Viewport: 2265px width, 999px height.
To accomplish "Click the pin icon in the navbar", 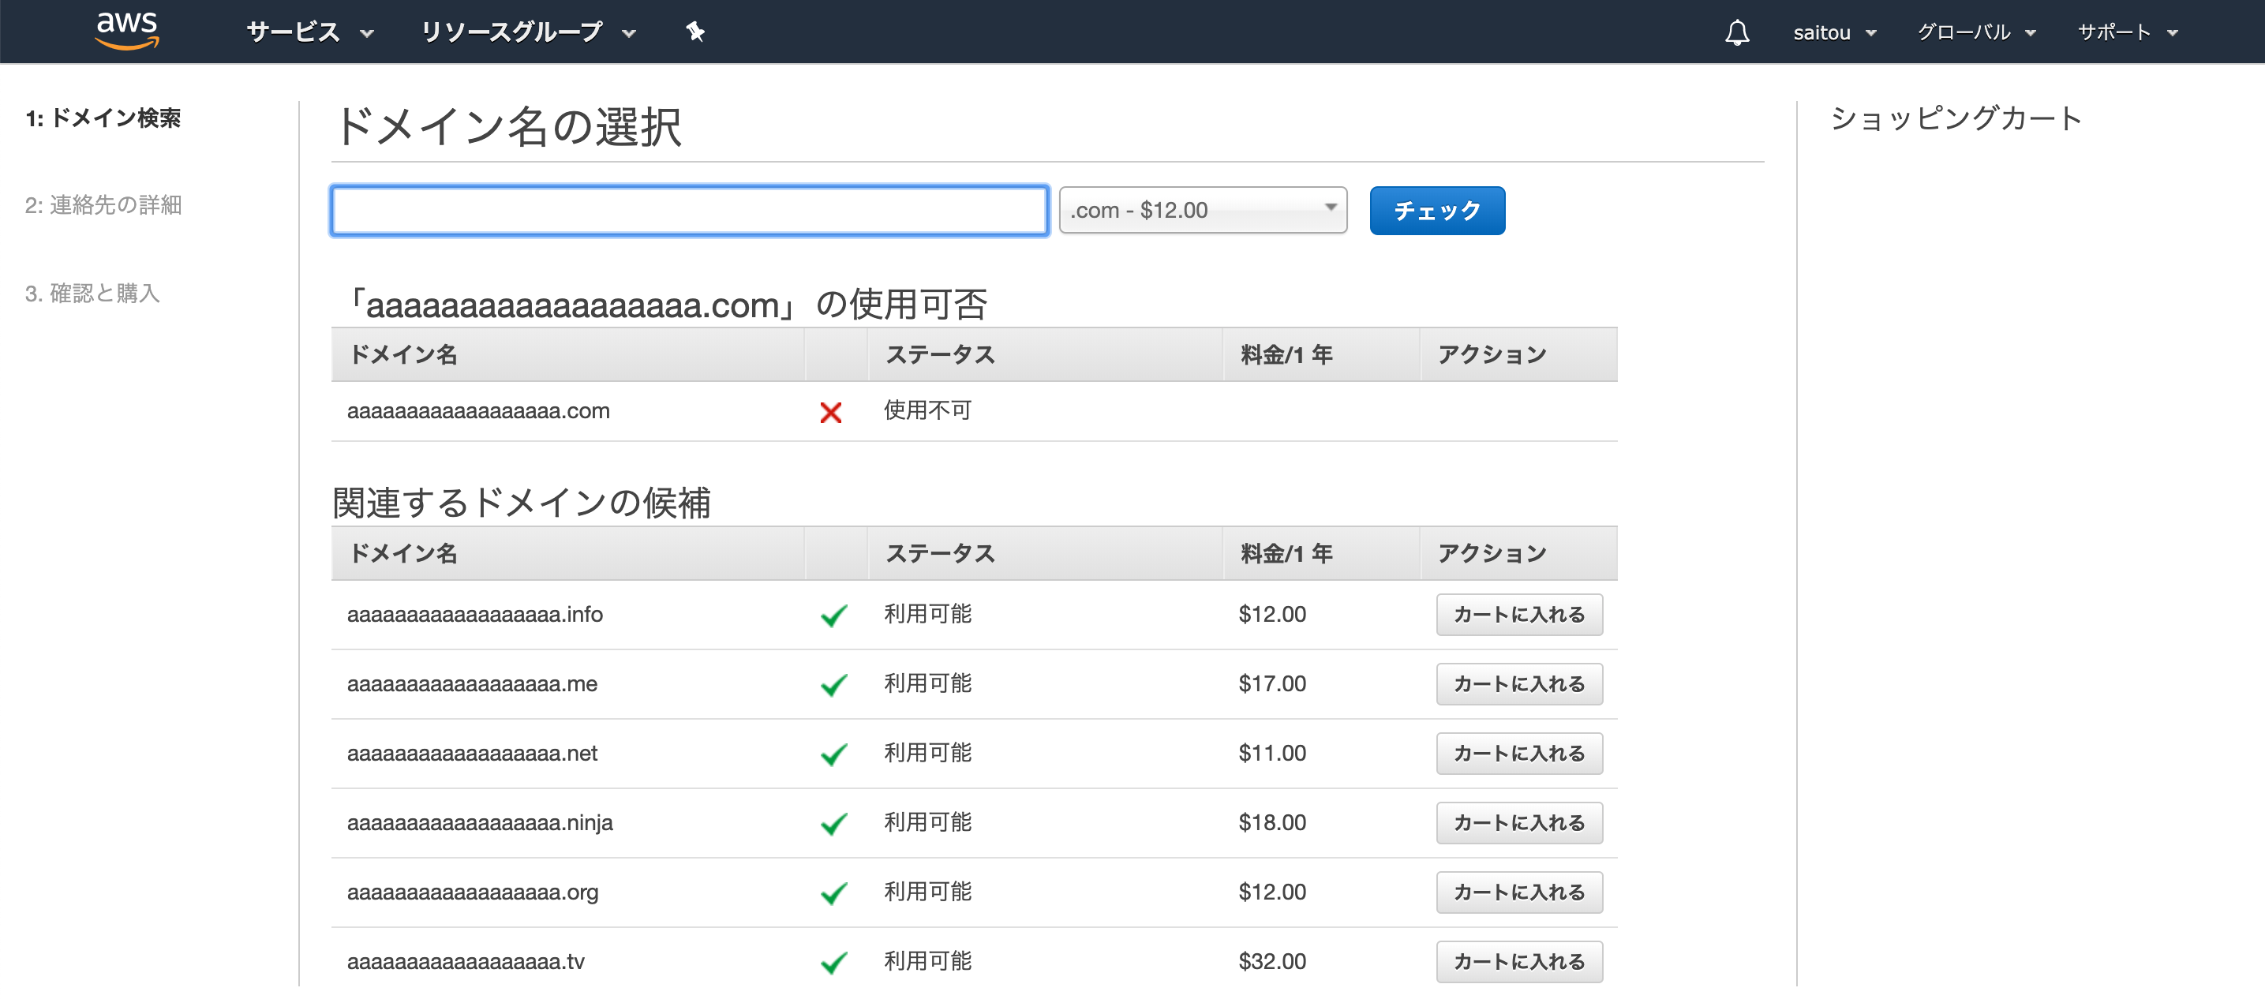I will [694, 32].
